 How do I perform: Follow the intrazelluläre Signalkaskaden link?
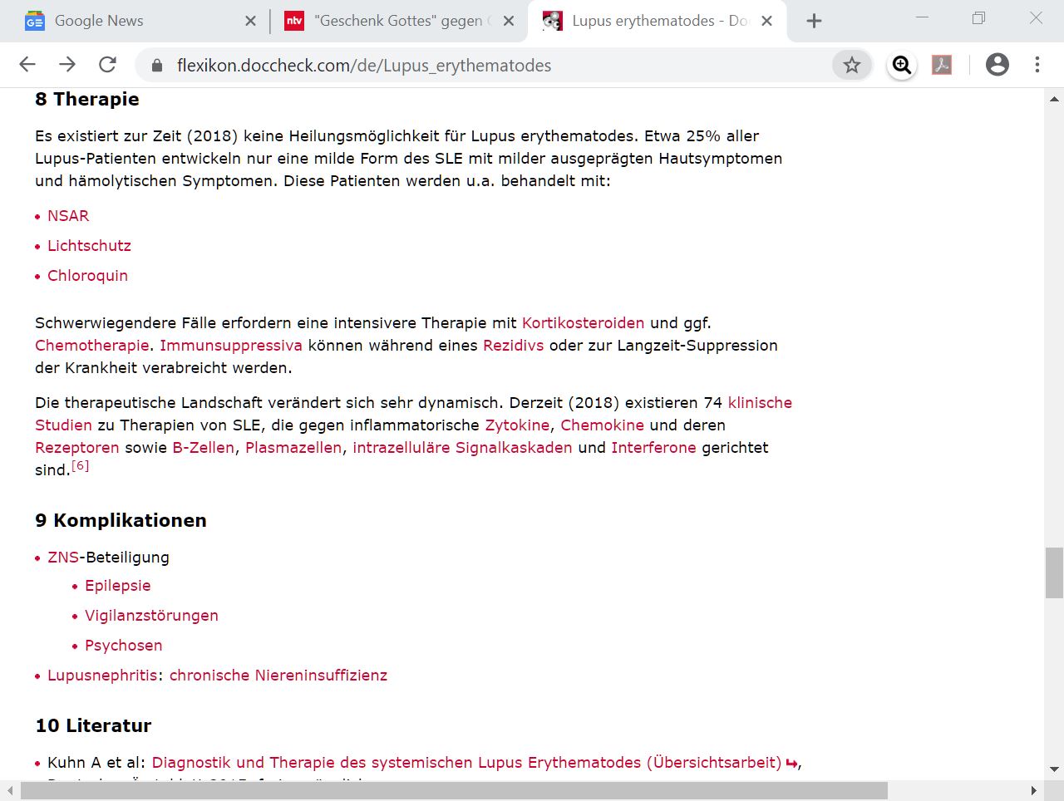coord(462,448)
